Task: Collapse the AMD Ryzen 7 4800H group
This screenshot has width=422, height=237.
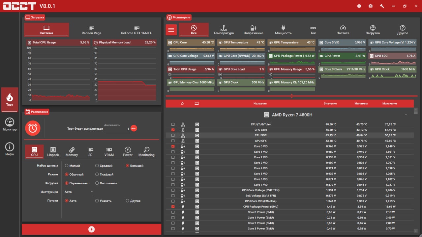Action: pyautogui.click(x=406, y=115)
